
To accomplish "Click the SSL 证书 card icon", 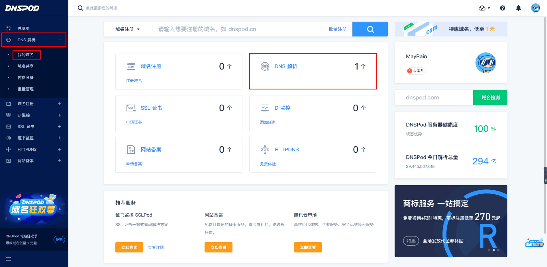I will (x=131, y=108).
